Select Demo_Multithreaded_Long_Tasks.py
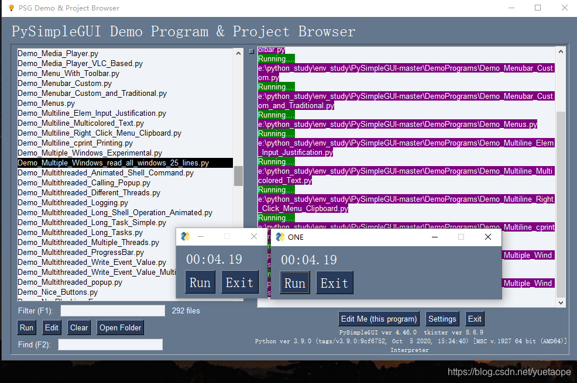The width and height of the screenshot is (577, 383). point(97,232)
